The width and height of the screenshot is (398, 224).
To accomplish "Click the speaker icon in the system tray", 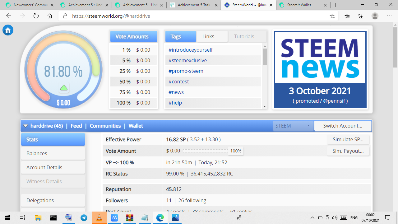I will pos(334,218).
